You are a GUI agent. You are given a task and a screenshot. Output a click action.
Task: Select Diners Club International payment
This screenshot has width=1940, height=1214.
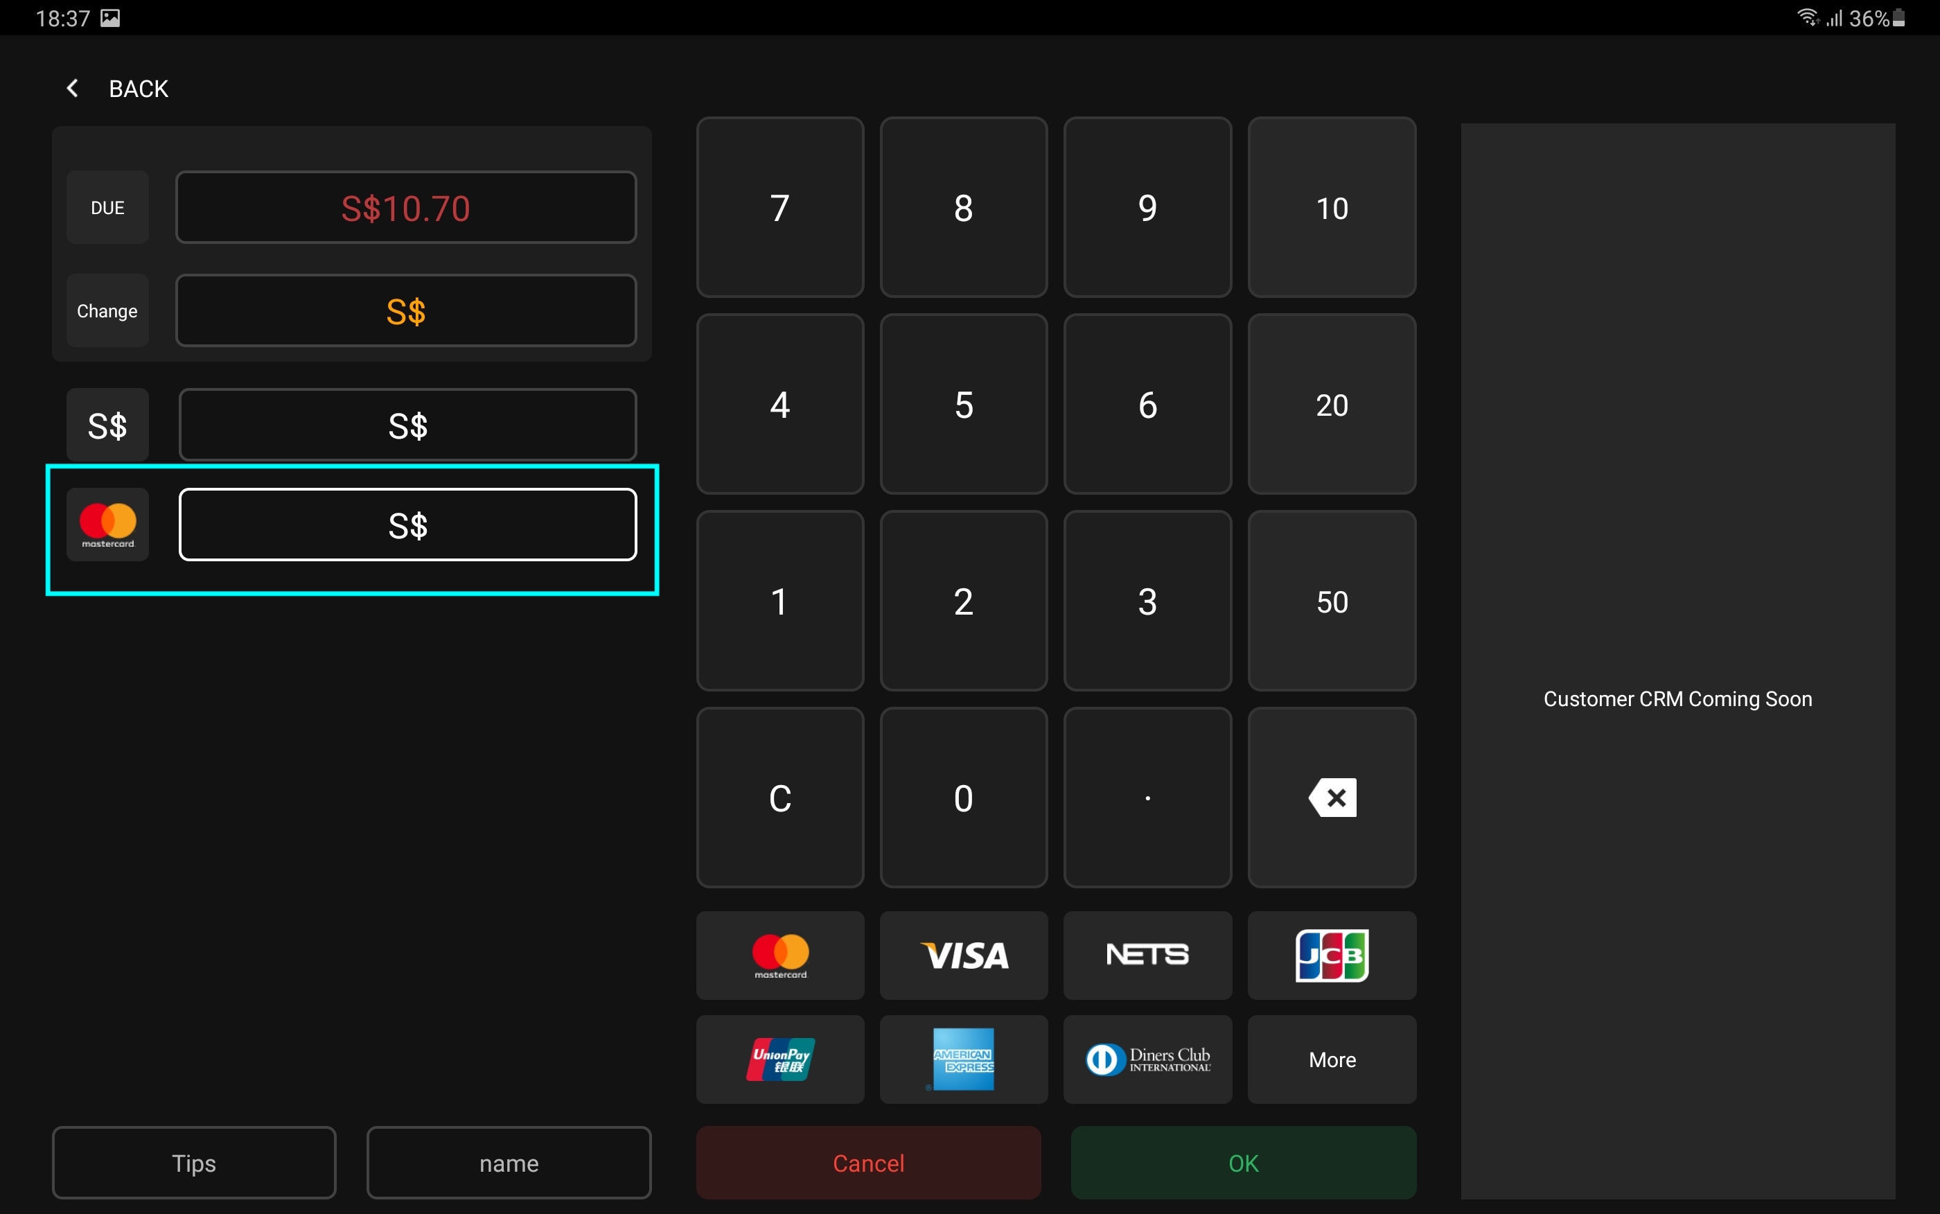[x=1147, y=1059]
